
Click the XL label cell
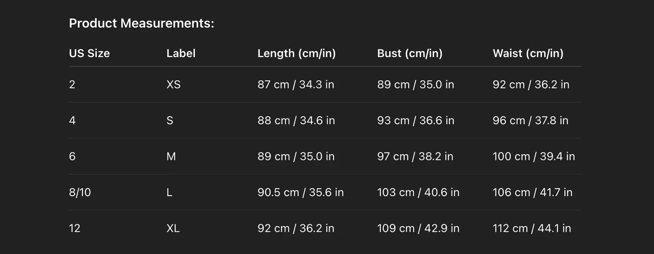tap(173, 228)
